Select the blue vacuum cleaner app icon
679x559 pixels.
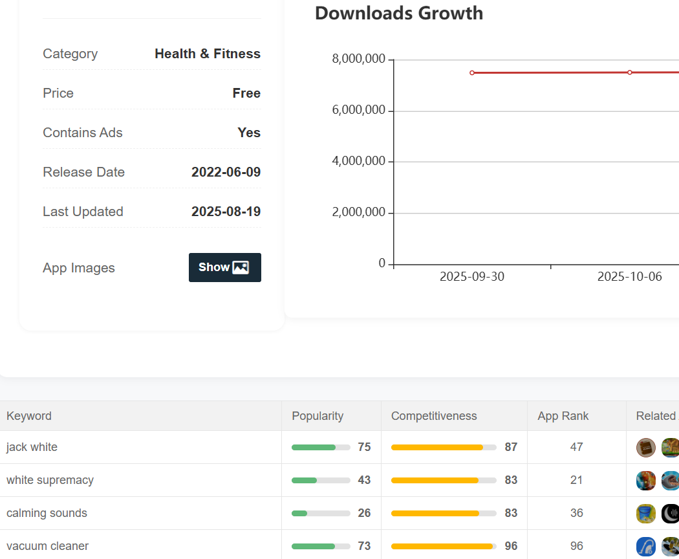pyautogui.click(x=646, y=546)
